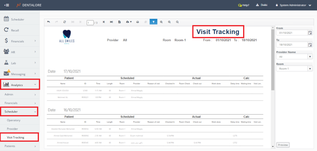Click the Help link in header

[x=244, y=5]
